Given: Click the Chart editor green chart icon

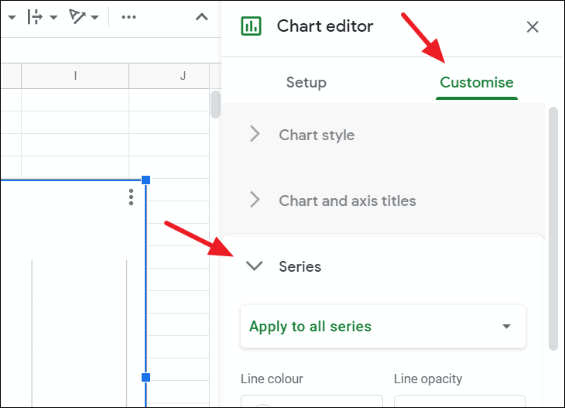Looking at the screenshot, I should click(x=251, y=26).
